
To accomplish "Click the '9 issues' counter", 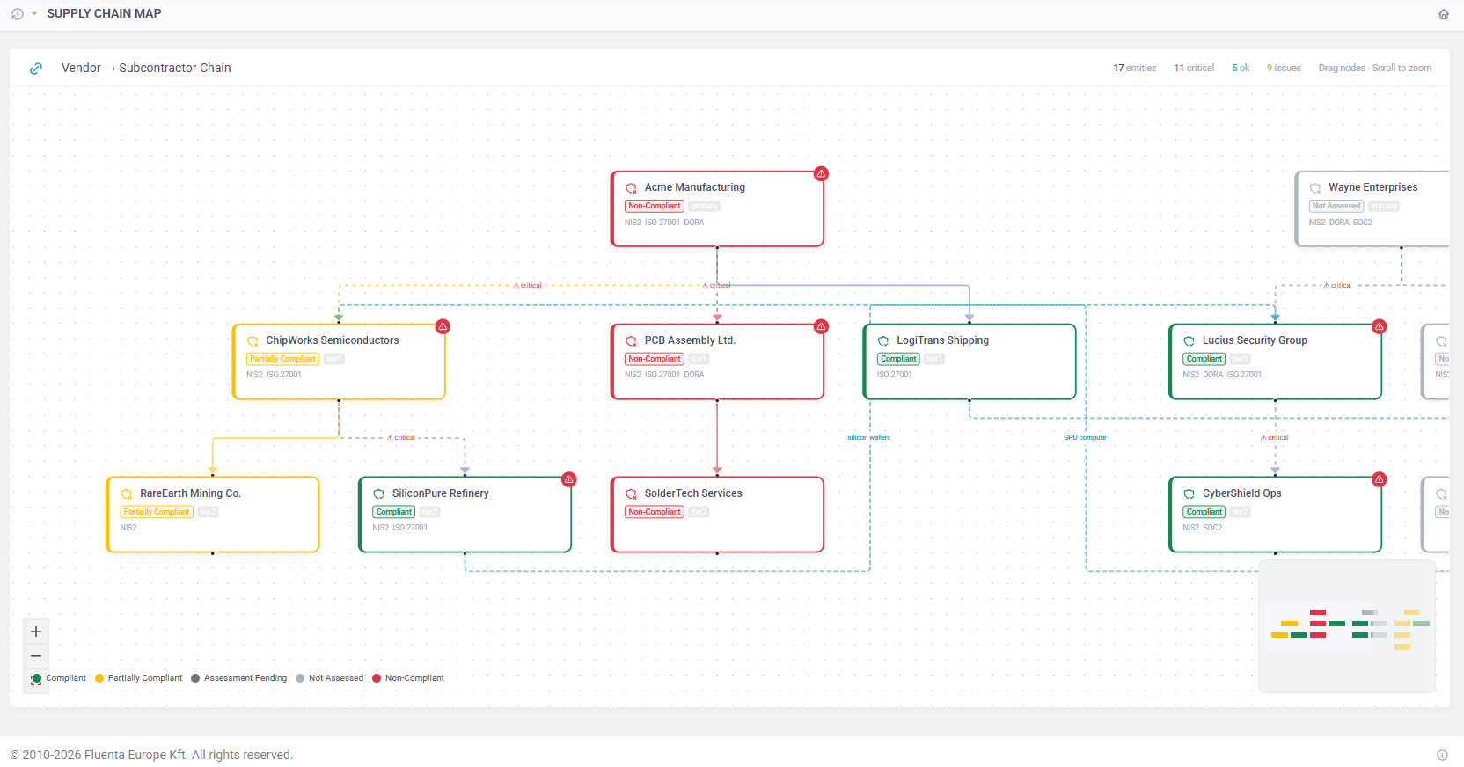I will pyautogui.click(x=1284, y=68).
